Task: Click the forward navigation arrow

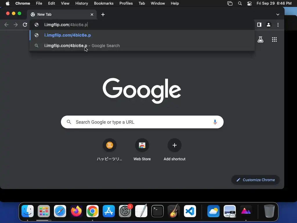Action: [x=16, y=25]
